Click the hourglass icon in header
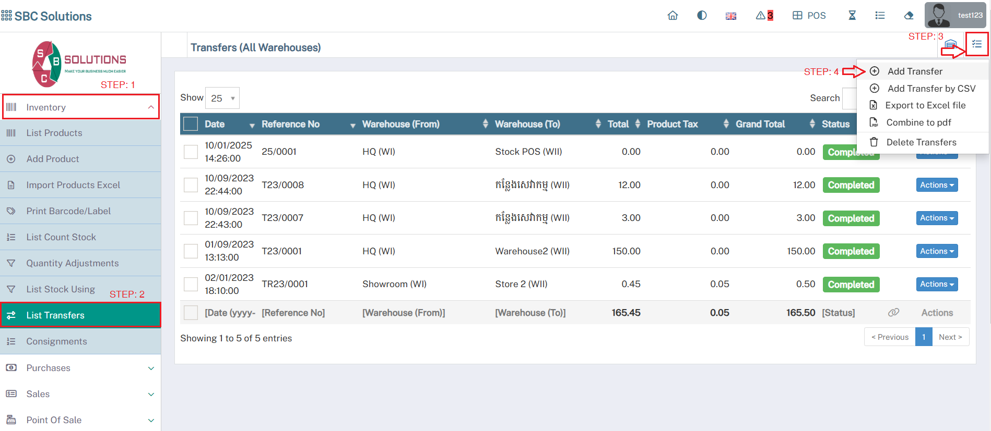This screenshot has width=991, height=431. [x=852, y=16]
